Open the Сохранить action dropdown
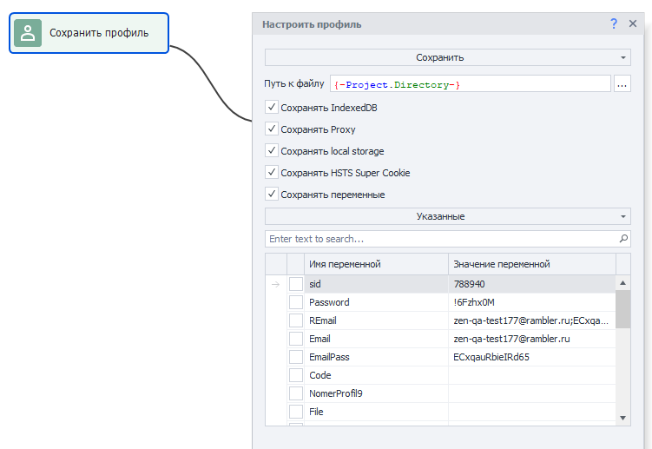This screenshot has height=449, width=652. tap(447, 57)
